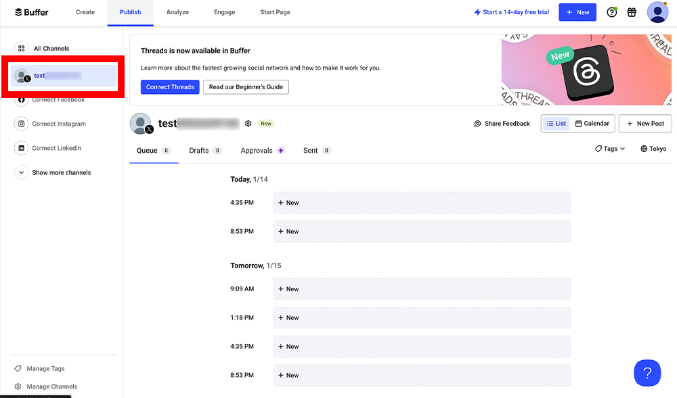Open Manage Channels
This screenshot has height=398, width=677.
pos(52,387)
